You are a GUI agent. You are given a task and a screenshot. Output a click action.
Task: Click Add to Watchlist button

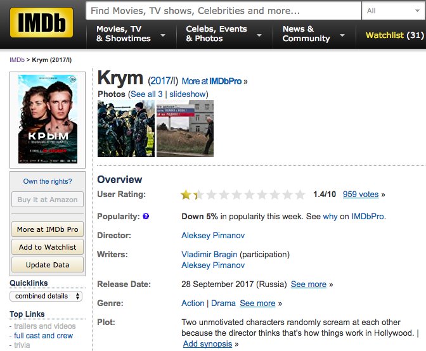(48, 247)
